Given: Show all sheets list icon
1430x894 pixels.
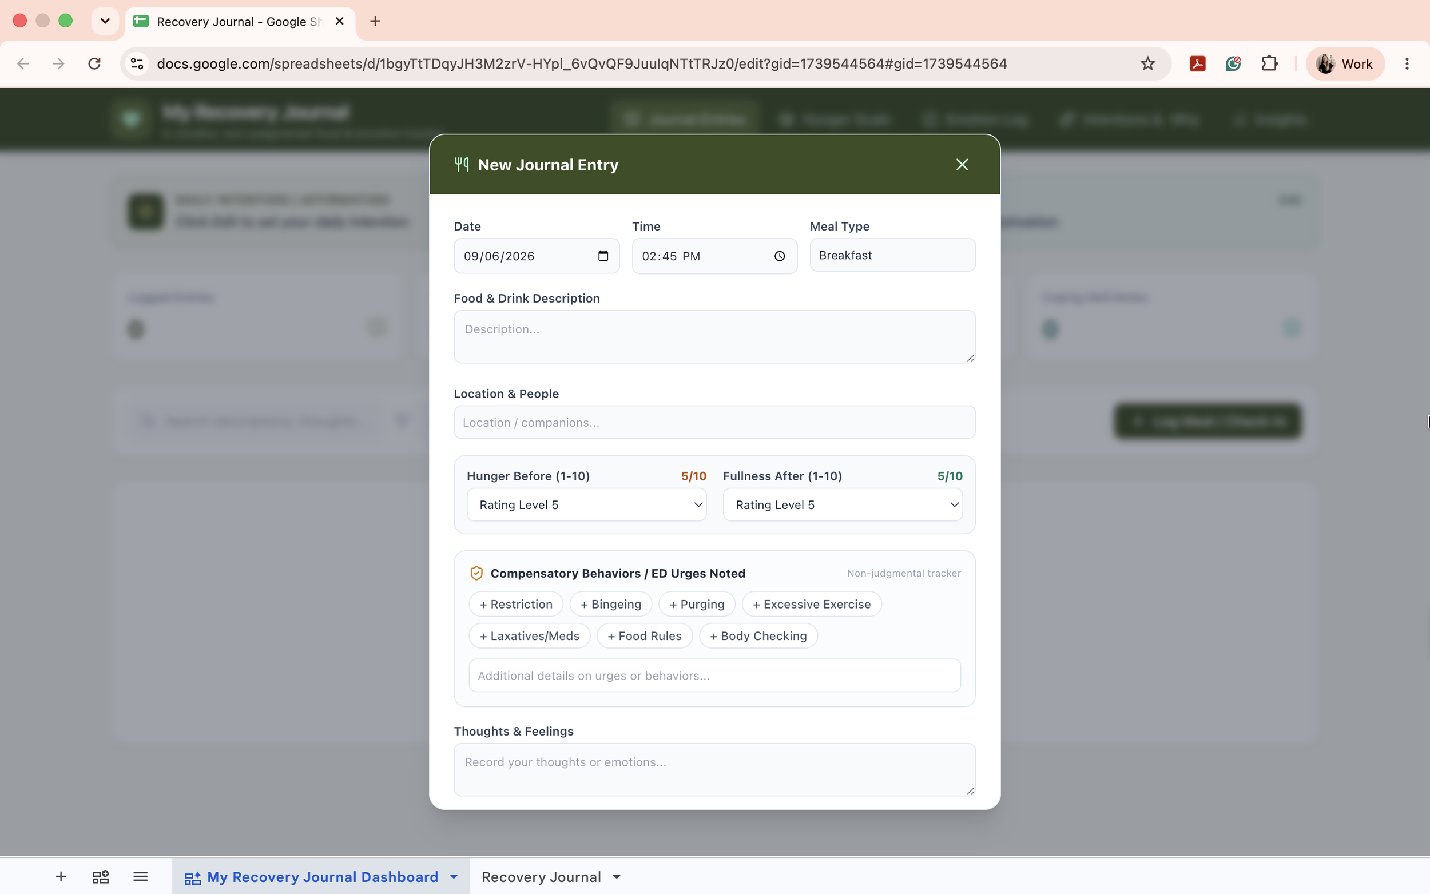Looking at the screenshot, I should (x=140, y=877).
